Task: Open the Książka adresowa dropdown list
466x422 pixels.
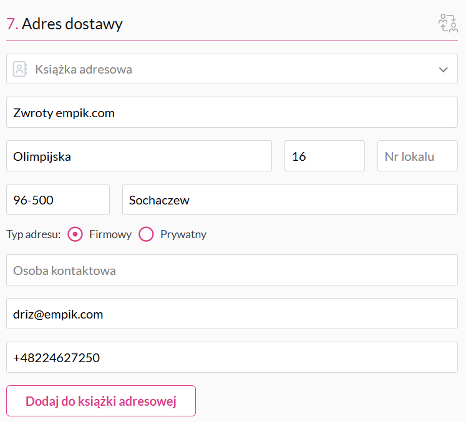Action: [232, 69]
